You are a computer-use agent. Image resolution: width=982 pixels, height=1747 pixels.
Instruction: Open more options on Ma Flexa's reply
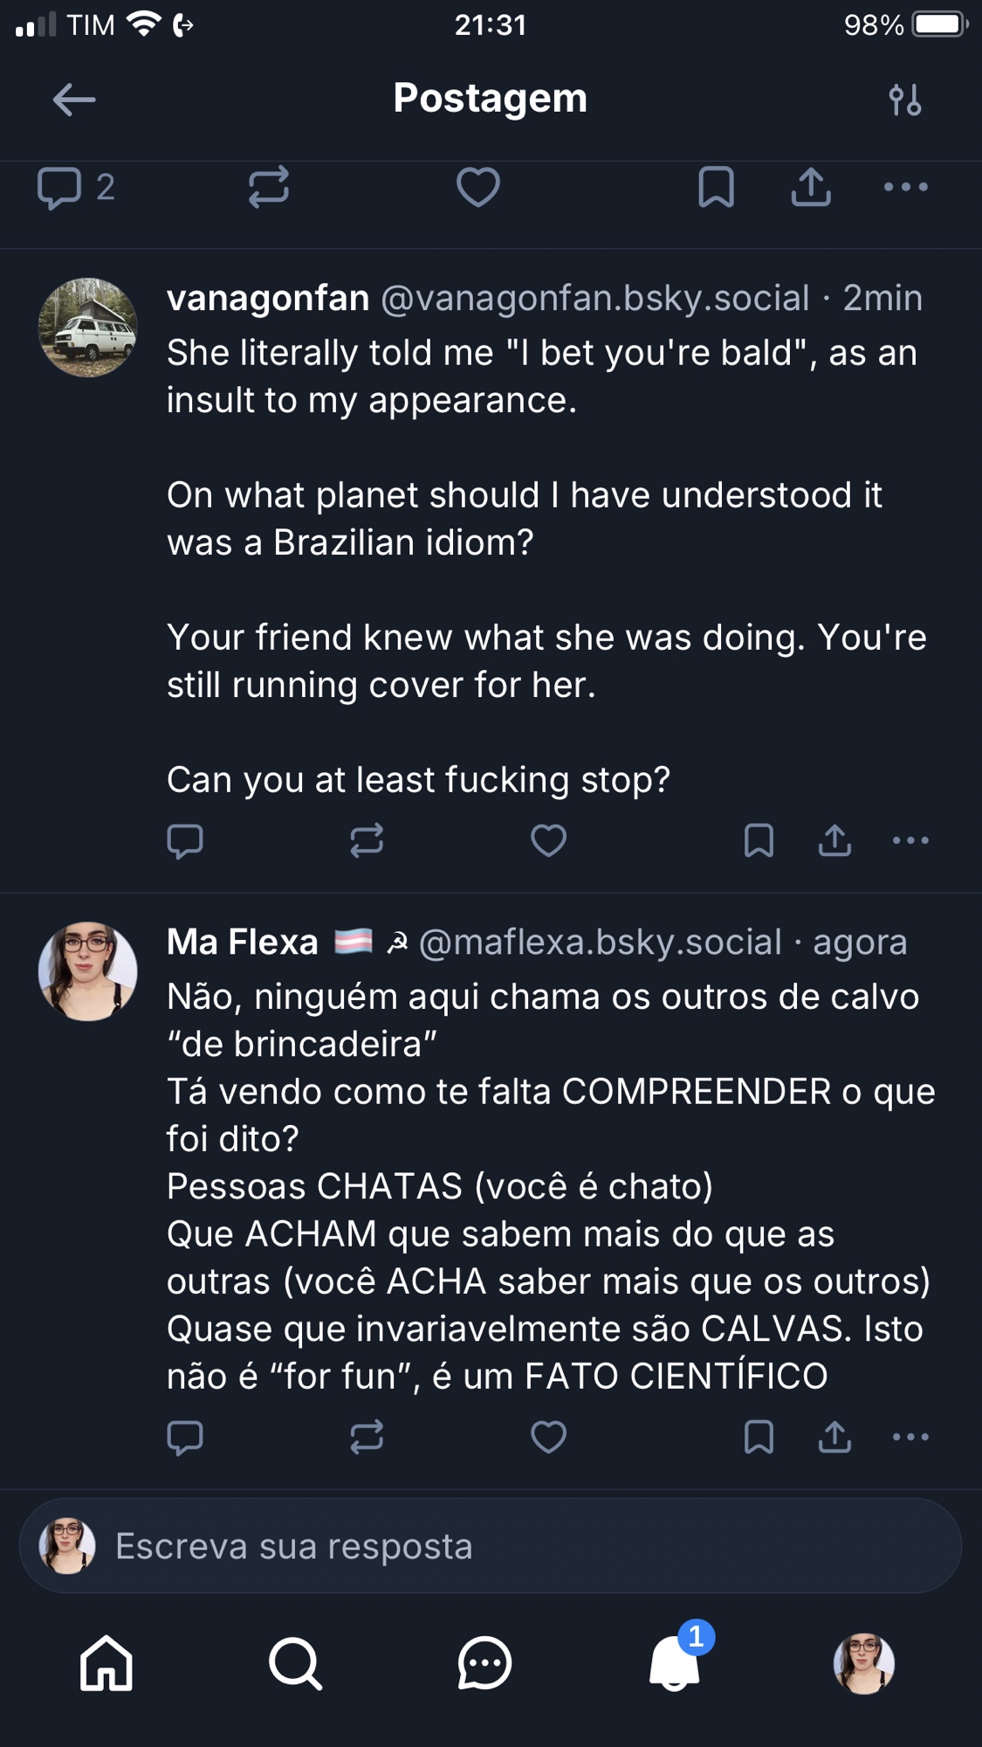coord(910,1437)
